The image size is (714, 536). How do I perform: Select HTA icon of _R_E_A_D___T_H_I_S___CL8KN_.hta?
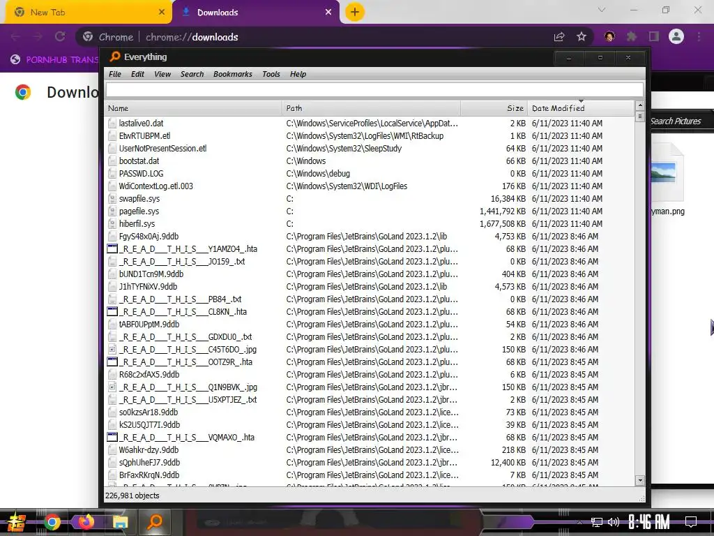(112, 312)
